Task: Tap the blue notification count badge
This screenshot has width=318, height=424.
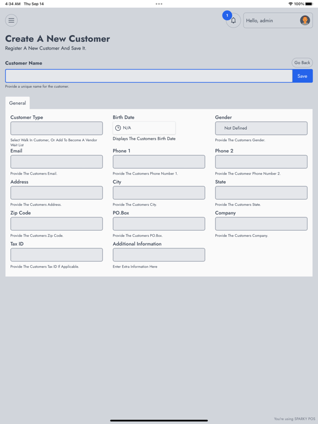Action: pyautogui.click(x=227, y=15)
